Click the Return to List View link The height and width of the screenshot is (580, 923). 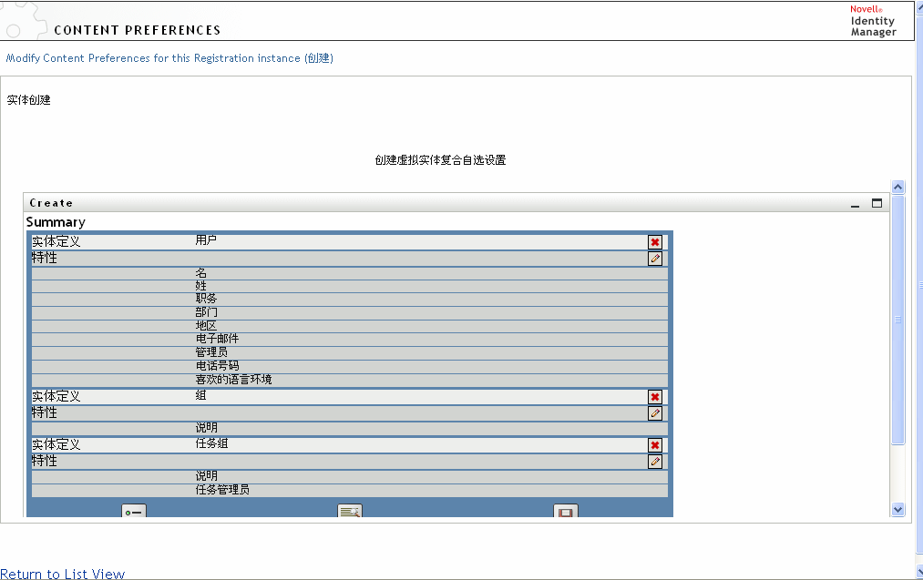[x=63, y=574]
